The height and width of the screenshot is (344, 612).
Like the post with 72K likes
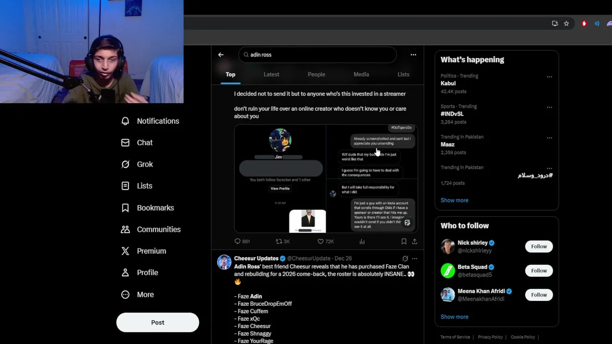[320, 241]
